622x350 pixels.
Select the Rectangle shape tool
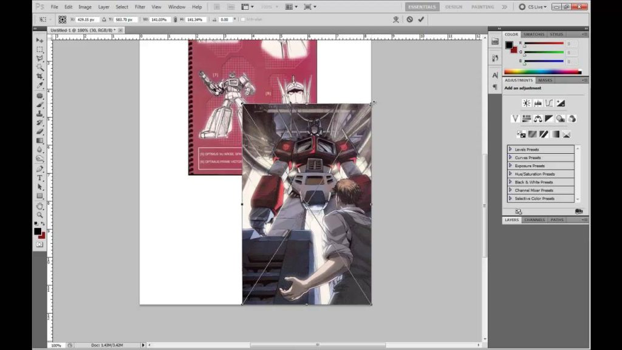point(39,196)
